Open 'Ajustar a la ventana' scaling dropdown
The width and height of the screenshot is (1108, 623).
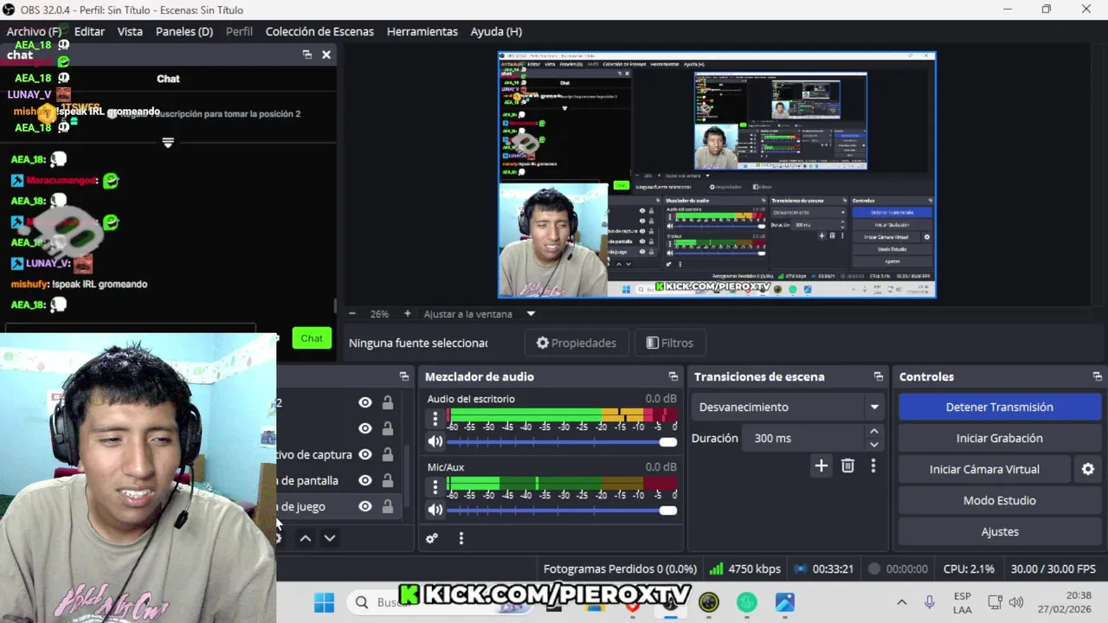531,314
